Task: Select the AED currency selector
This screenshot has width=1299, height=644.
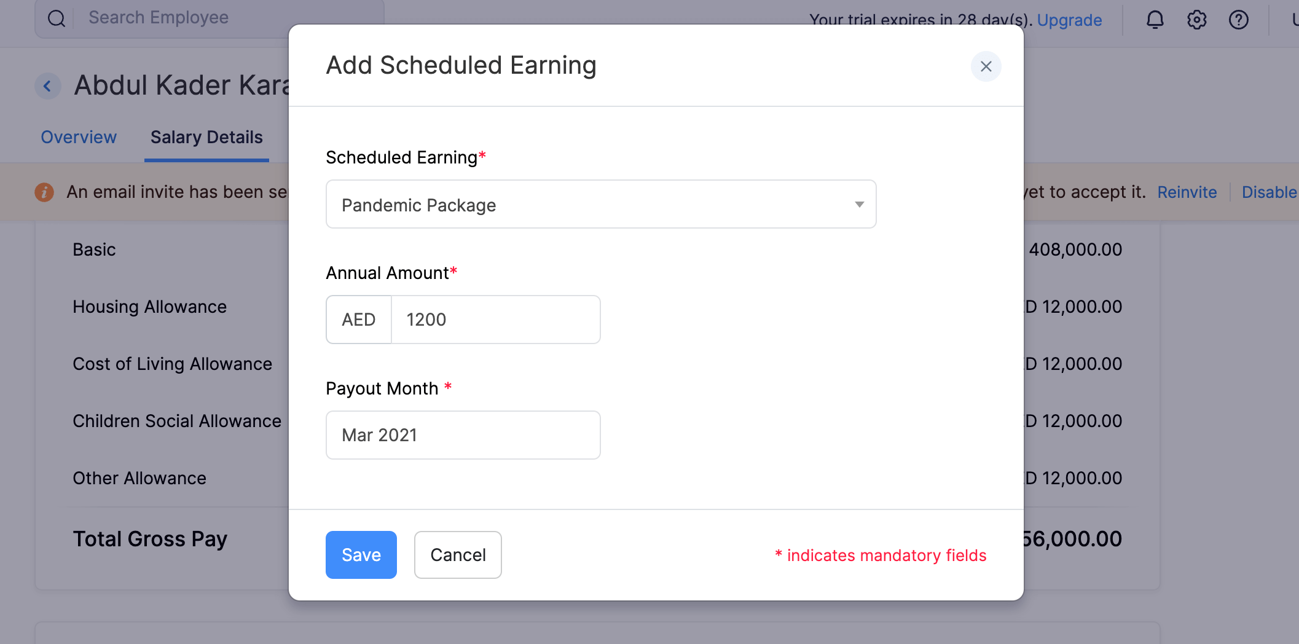Action: point(358,319)
